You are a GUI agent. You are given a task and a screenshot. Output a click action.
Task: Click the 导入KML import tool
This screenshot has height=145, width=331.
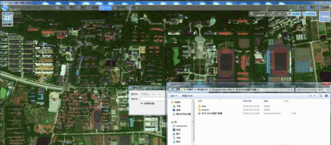pyautogui.click(x=119, y=8)
